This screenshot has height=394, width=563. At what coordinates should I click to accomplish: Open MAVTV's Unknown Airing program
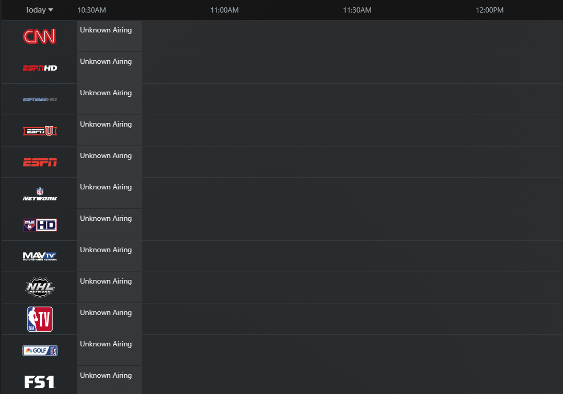(x=109, y=256)
